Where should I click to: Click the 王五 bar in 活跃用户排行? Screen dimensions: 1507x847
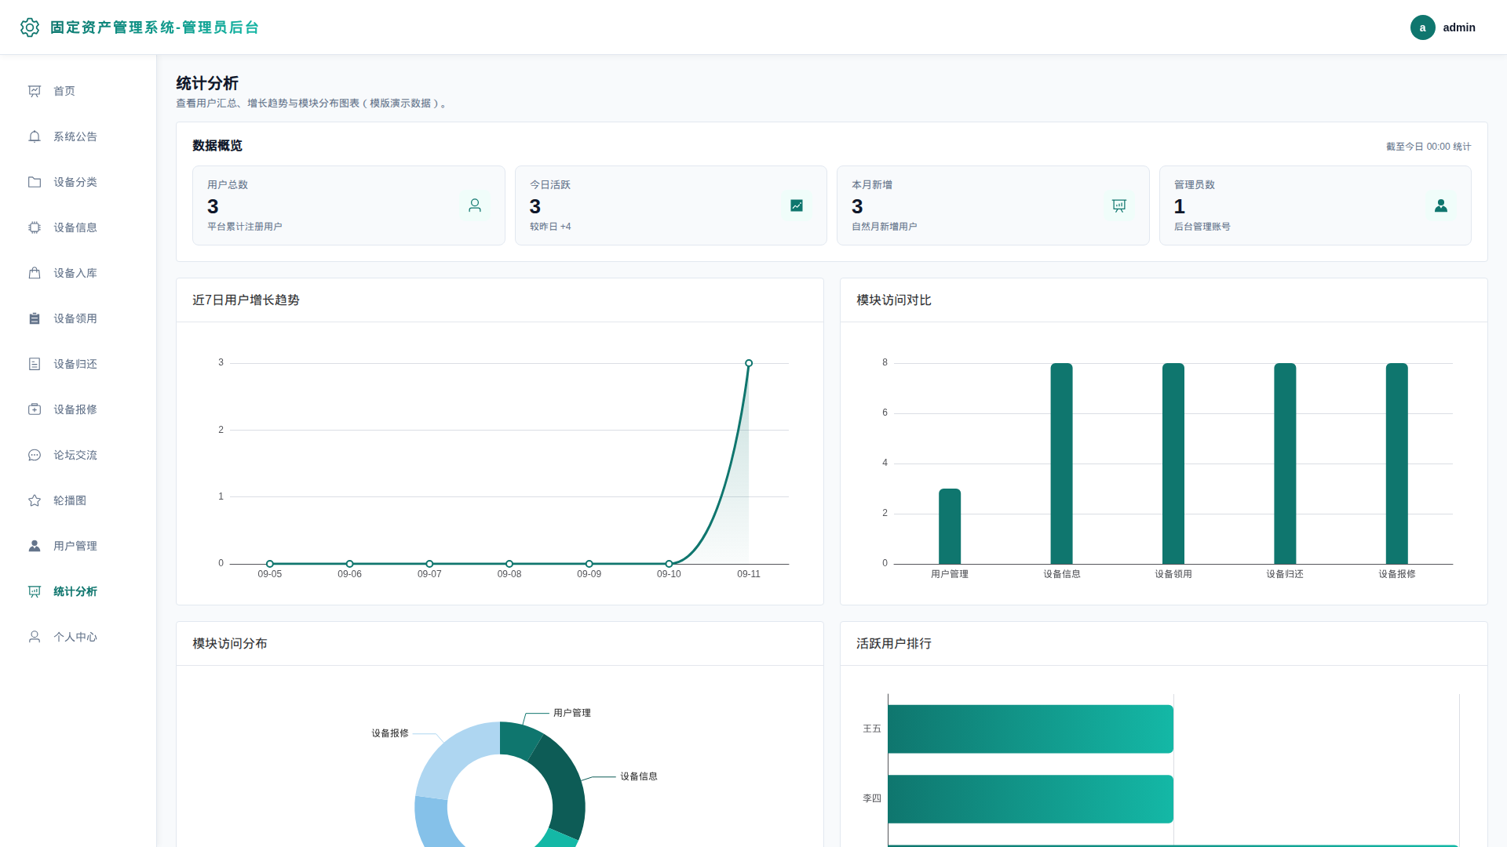[1031, 729]
